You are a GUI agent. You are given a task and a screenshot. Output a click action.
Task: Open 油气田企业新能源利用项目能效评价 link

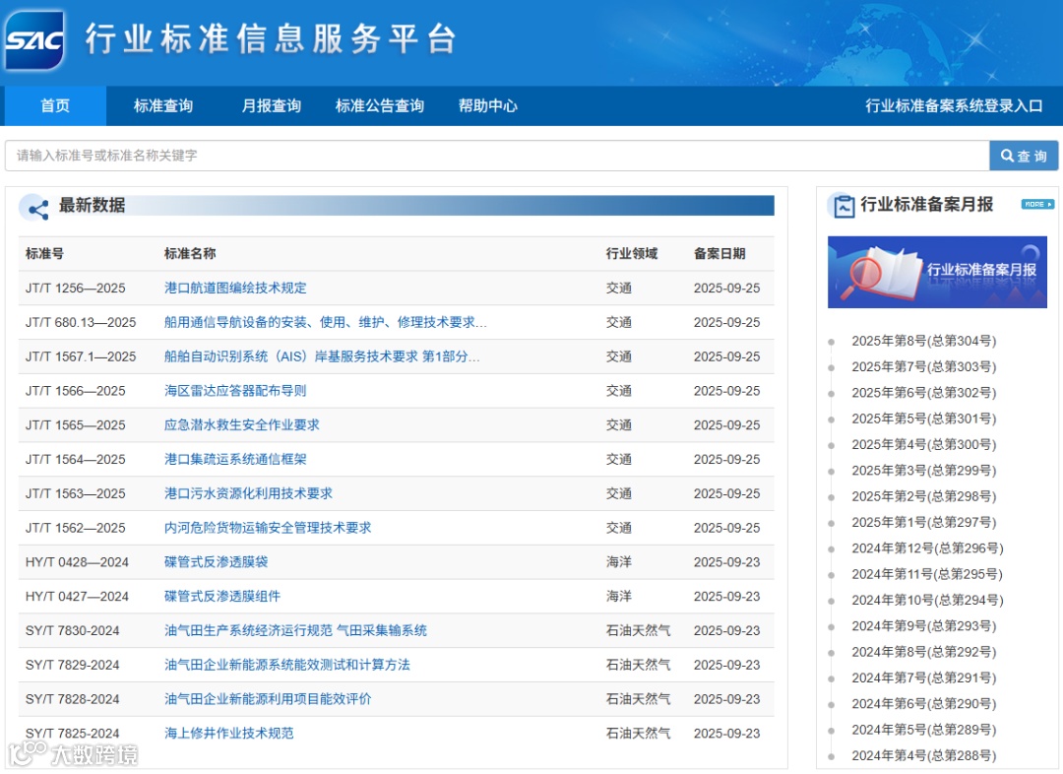[x=268, y=699]
